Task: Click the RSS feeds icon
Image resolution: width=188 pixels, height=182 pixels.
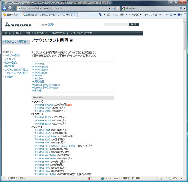Action: tap(109, 15)
